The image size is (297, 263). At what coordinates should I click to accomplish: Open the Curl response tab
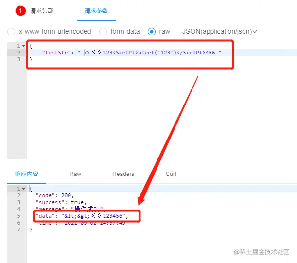(171, 174)
